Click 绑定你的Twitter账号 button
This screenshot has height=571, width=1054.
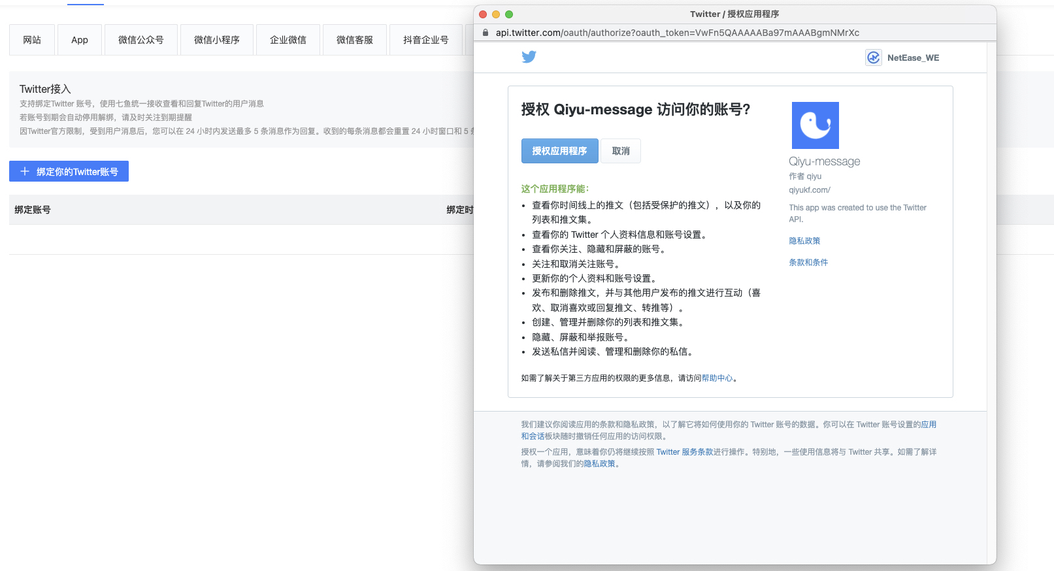(x=69, y=171)
